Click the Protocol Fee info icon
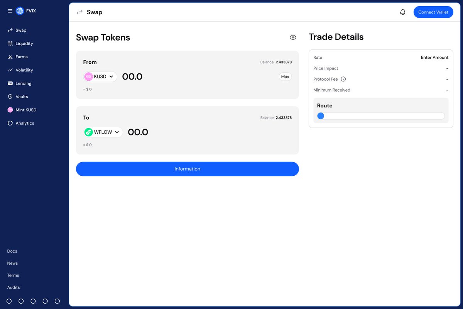The height and width of the screenshot is (309, 463). point(343,79)
